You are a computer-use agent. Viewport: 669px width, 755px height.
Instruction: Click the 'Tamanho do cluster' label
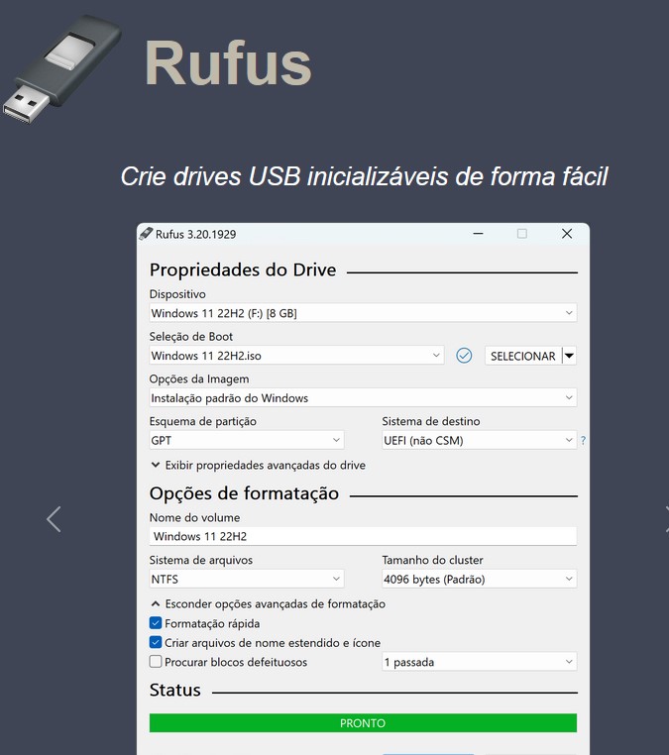pyautogui.click(x=432, y=560)
